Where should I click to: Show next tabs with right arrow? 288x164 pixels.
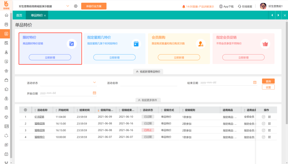pyautogui.click(x=278, y=15)
